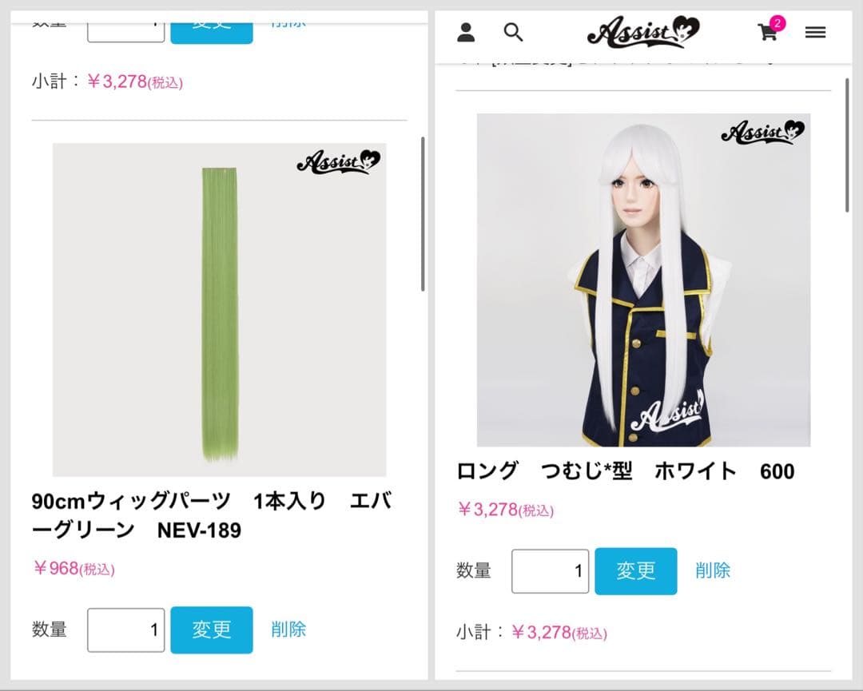Image resolution: width=863 pixels, height=691 pixels.
Task: Open green wig extension product image
Action: pyautogui.click(x=219, y=310)
